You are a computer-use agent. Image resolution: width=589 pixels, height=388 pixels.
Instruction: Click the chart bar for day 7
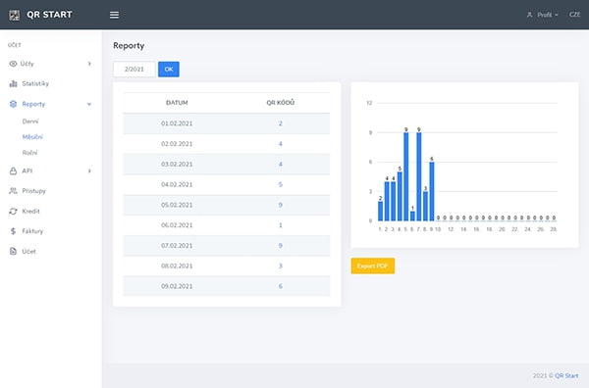click(419, 176)
